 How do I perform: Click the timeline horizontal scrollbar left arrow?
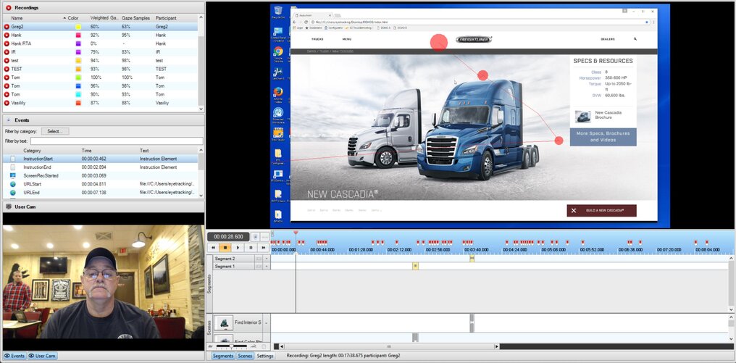[282, 346]
